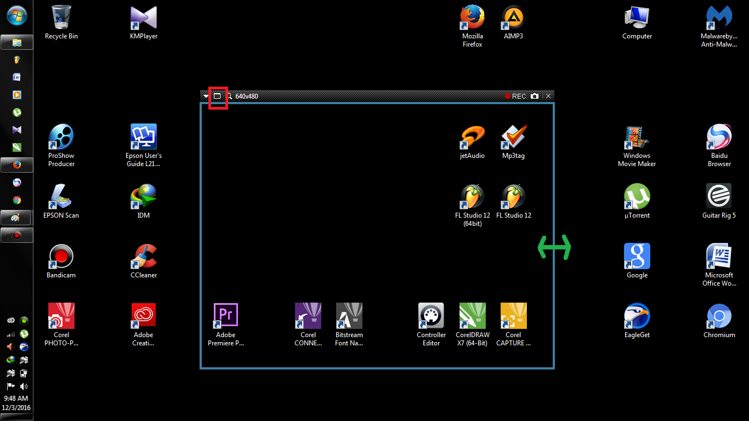
Task: Open the Windows Start menu orb
Action: [16, 15]
